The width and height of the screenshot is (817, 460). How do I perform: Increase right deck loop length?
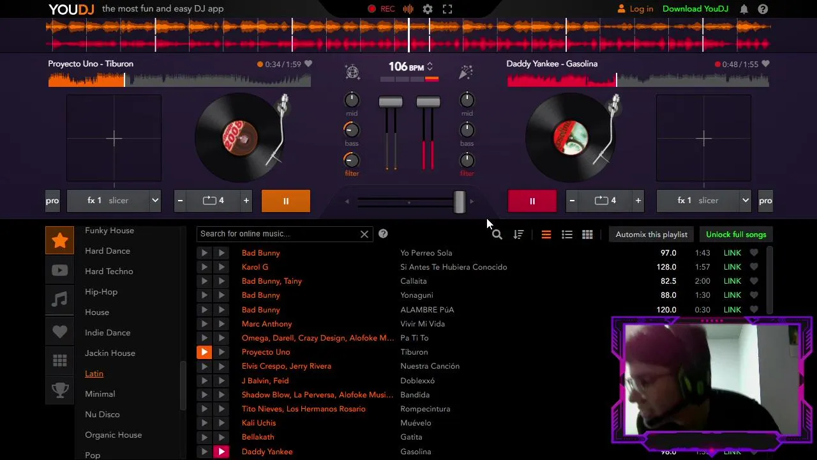(638, 201)
